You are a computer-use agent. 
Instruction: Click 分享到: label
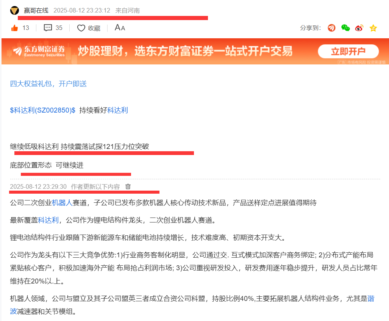pos(310,28)
